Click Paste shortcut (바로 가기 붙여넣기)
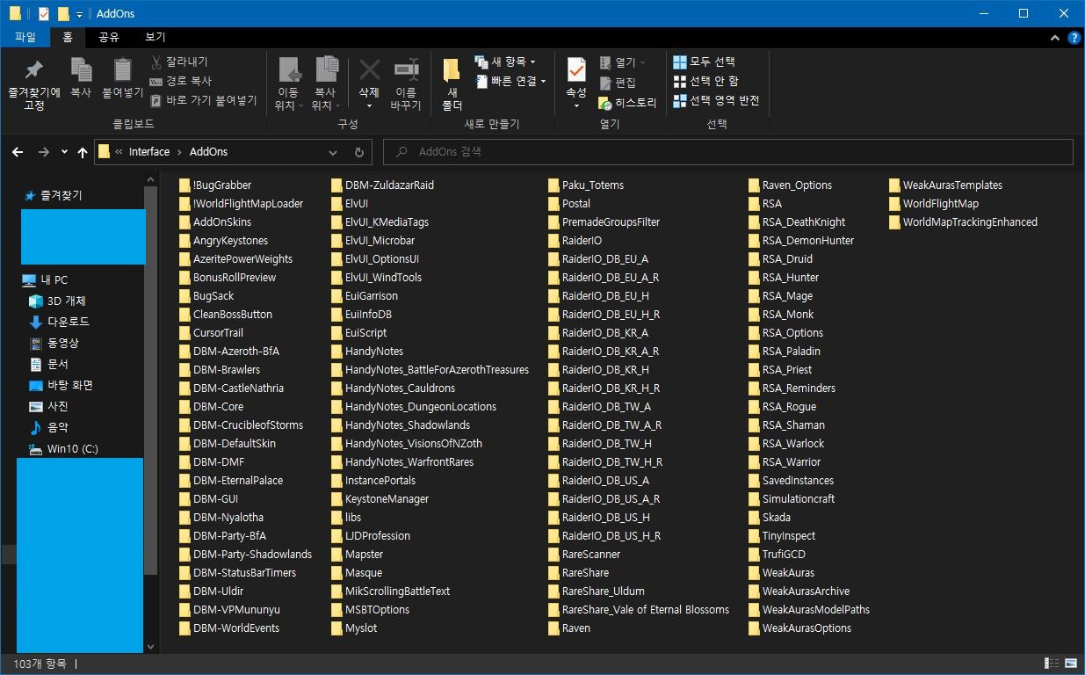The image size is (1085, 675). tap(203, 100)
